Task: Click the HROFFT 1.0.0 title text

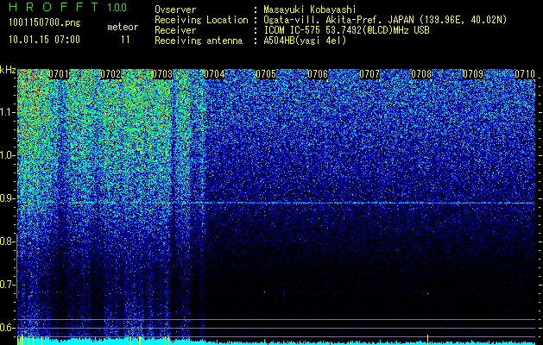Action: [x=68, y=7]
